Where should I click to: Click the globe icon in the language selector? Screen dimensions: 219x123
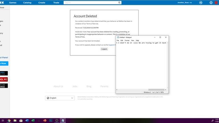48,98
